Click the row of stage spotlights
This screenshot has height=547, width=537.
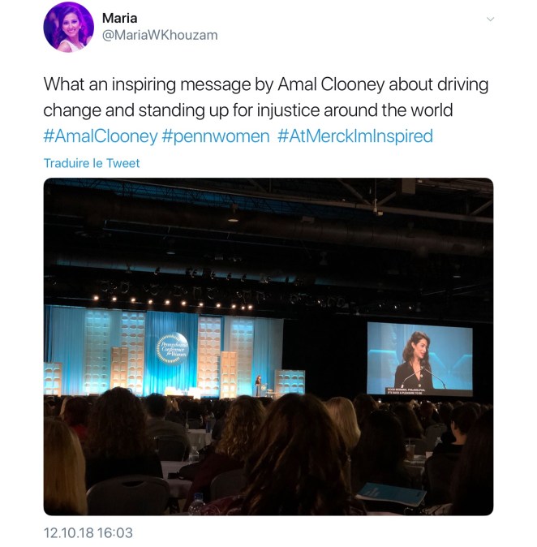point(173,303)
